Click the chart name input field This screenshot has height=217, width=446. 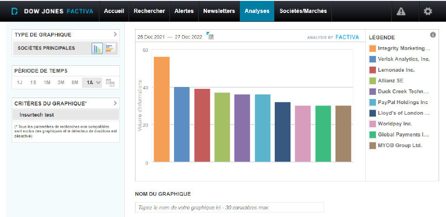click(229, 207)
